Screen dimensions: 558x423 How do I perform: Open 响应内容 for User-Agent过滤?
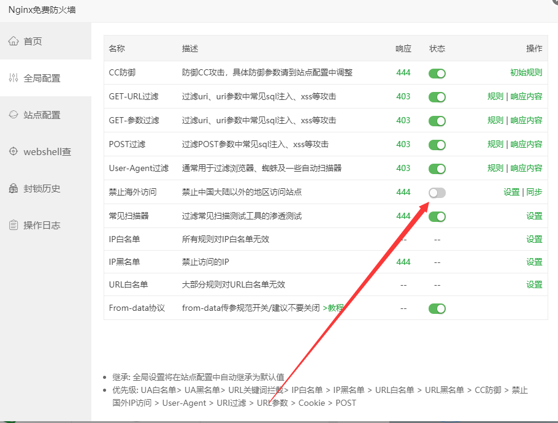(x=526, y=168)
